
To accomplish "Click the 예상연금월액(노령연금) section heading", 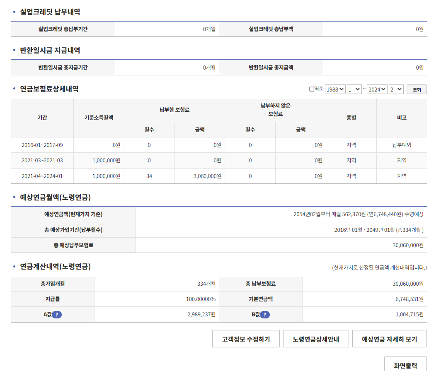I will click(x=55, y=198).
